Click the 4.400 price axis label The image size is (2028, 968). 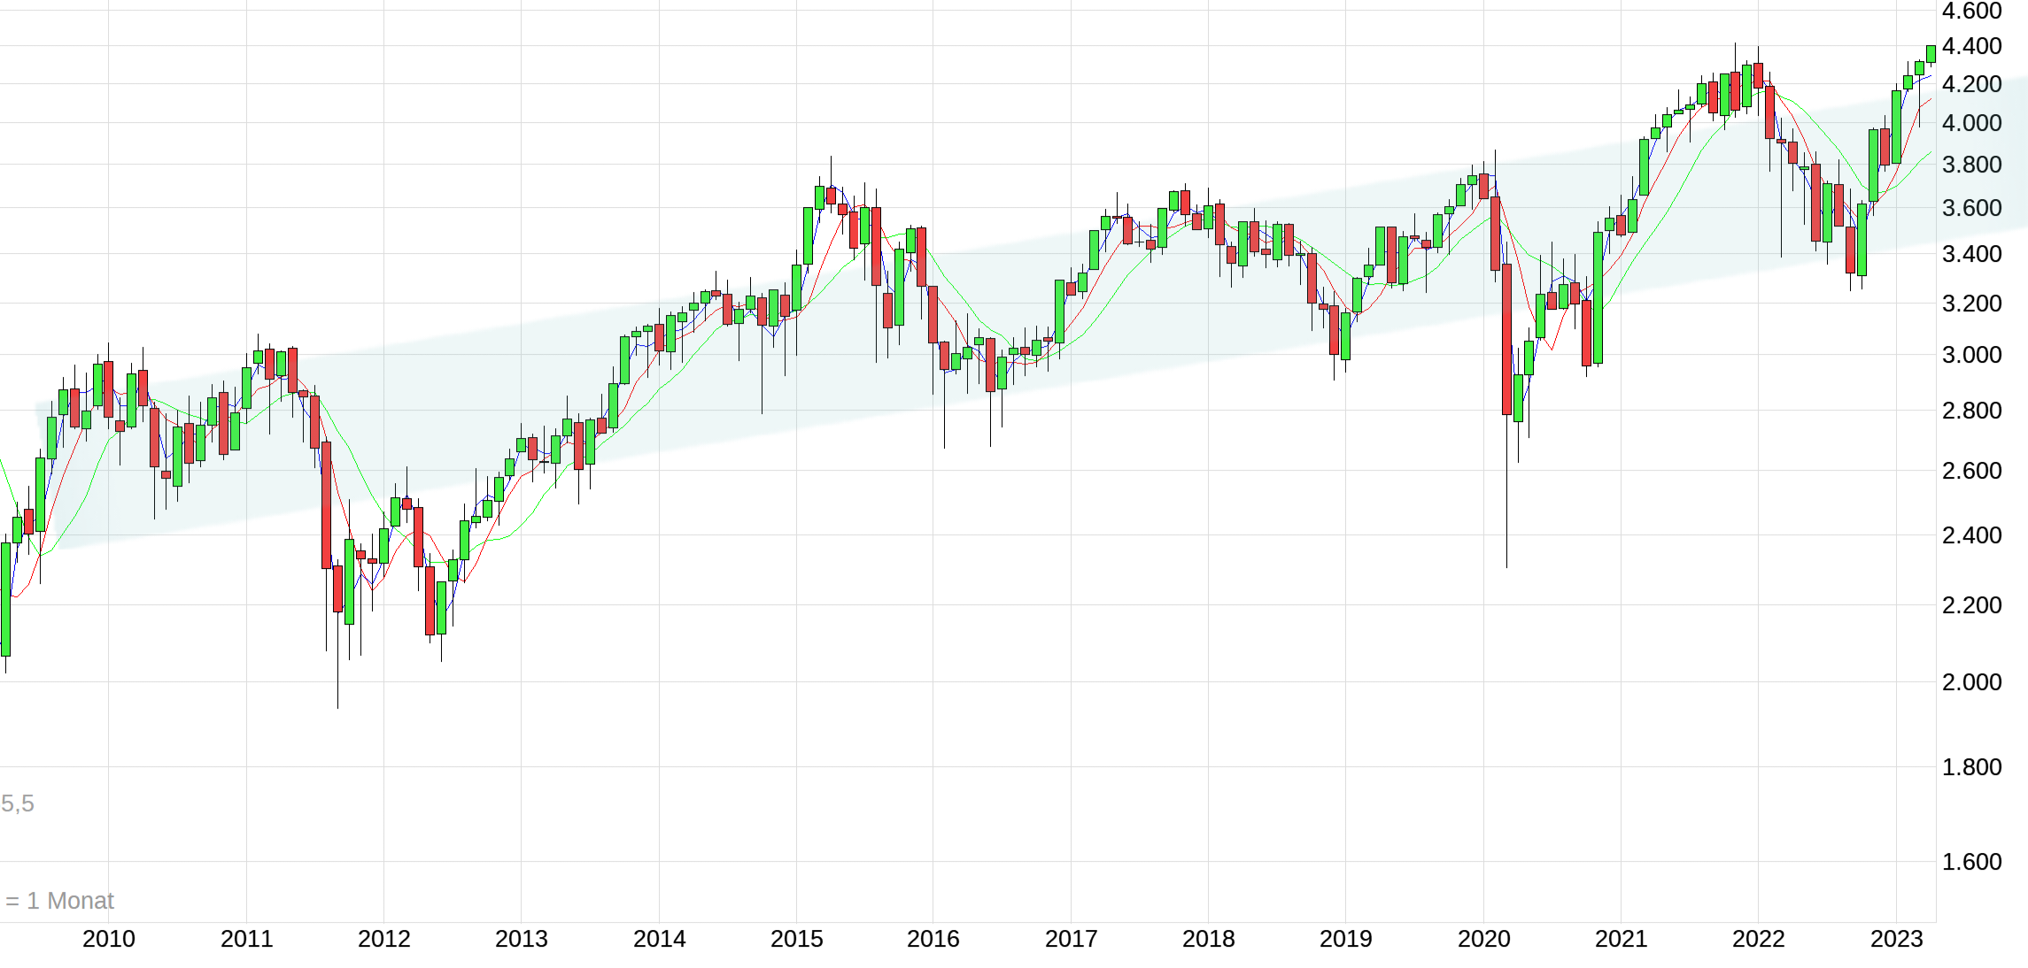click(x=1971, y=46)
